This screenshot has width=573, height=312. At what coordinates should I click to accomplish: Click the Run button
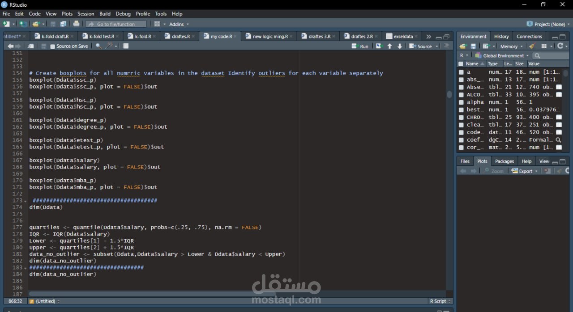coord(360,46)
